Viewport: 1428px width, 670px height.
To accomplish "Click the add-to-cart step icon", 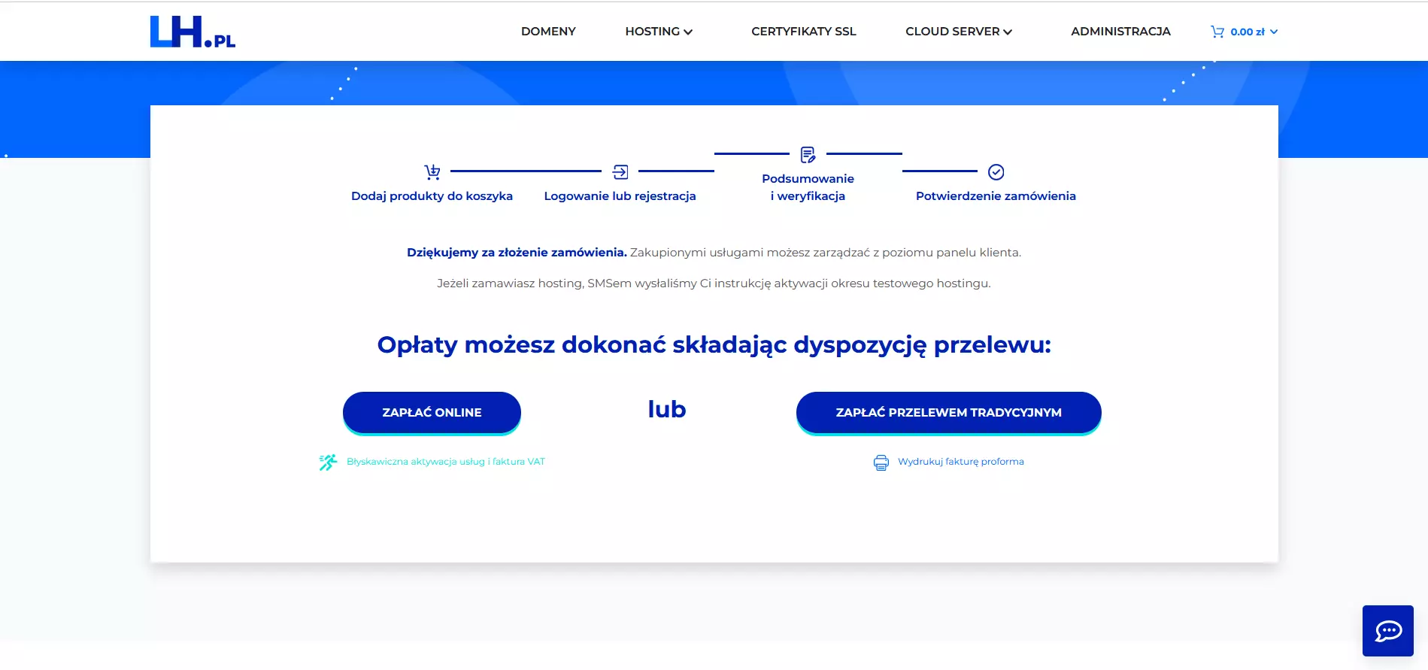I will [x=432, y=172].
